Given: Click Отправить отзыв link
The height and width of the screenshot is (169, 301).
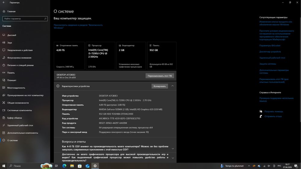Looking at the screenshot, I should point(273,116).
